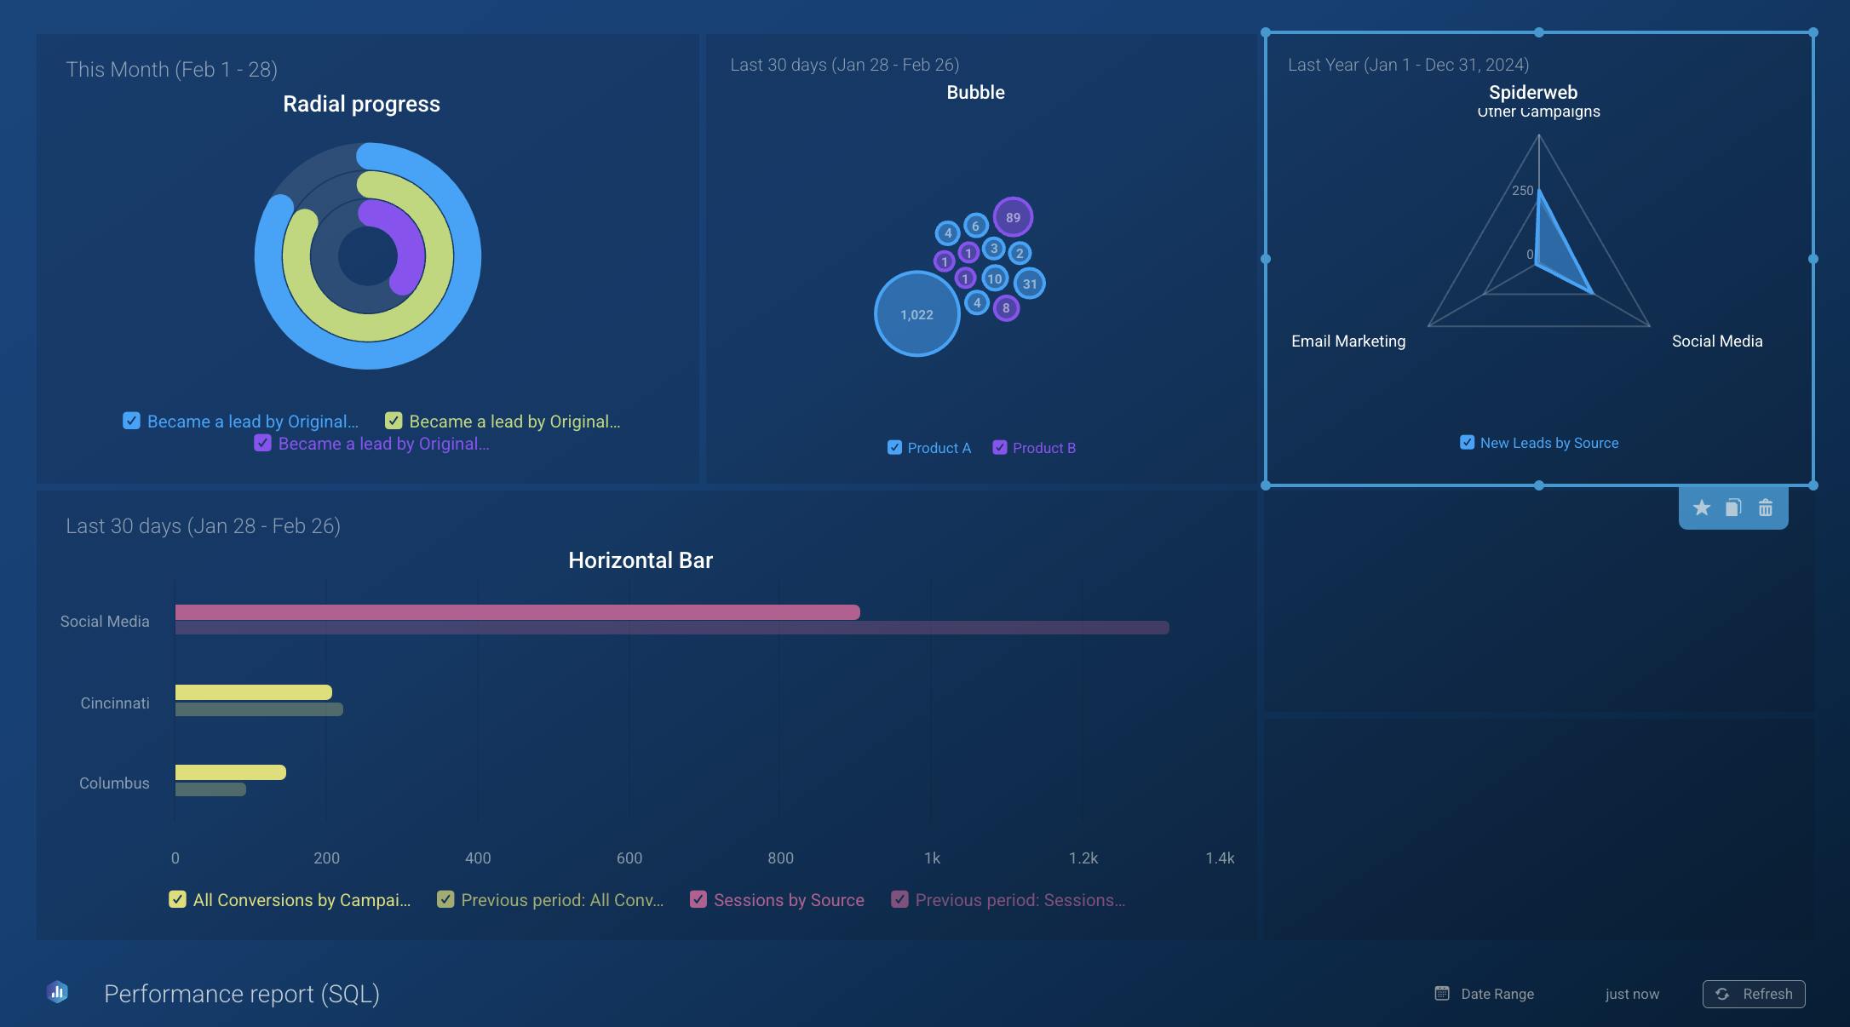
Task: Toggle All Conversions by Campaign checkbox
Action: pos(177,900)
